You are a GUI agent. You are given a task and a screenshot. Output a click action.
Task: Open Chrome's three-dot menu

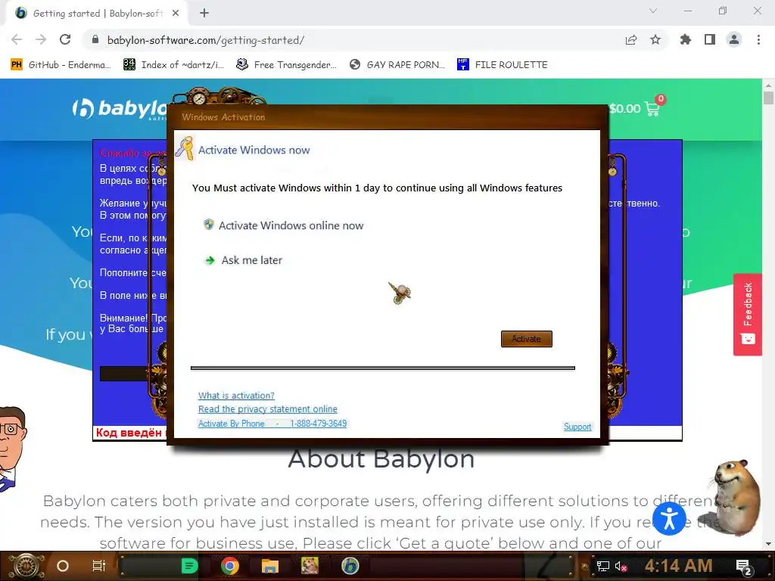[758, 39]
